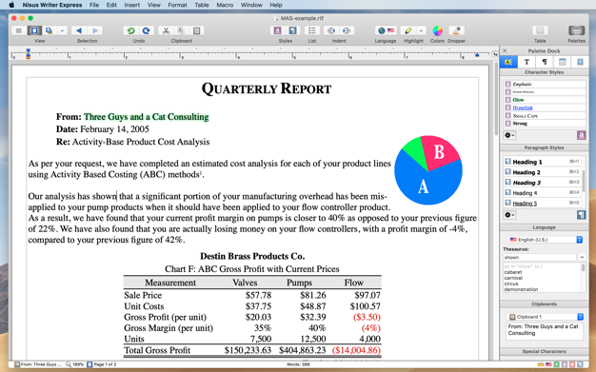Switch to the table palette tab
Viewport: 596px width, 372px height.
tap(562, 62)
